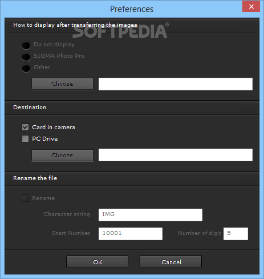Click the 'Character string' label
The image size is (264, 279).
coord(67,214)
